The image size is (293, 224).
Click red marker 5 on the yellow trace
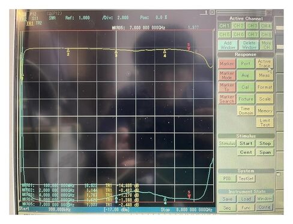[x=189, y=47]
